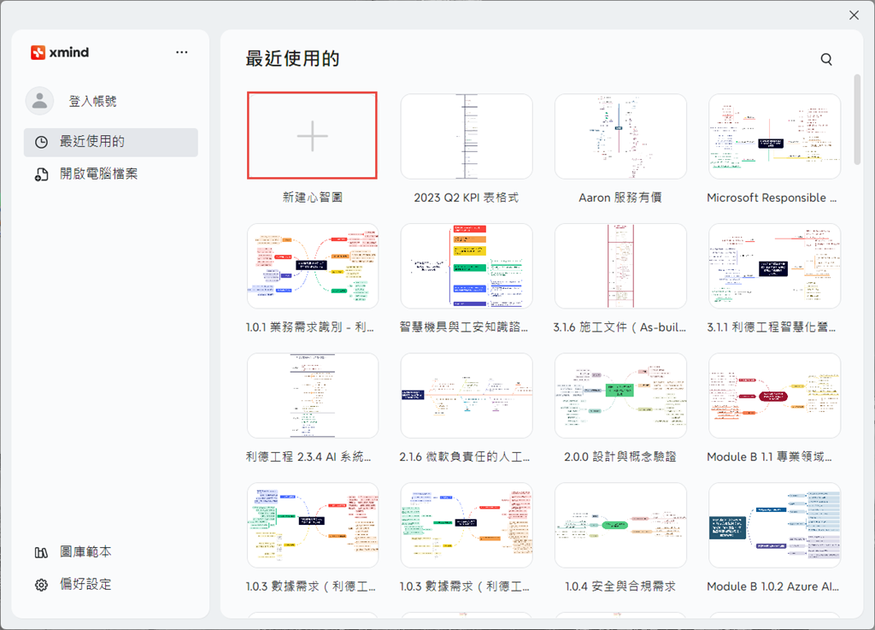Open the 利德工程 2.3.4 AI 系統 thumbnail
The width and height of the screenshot is (875, 630).
click(x=313, y=395)
